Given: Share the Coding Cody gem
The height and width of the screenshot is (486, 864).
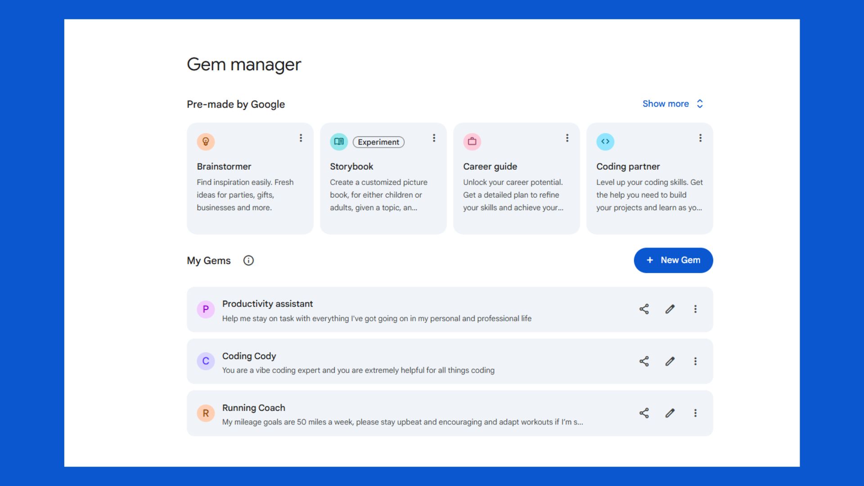Looking at the screenshot, I should tap(644, 361).
